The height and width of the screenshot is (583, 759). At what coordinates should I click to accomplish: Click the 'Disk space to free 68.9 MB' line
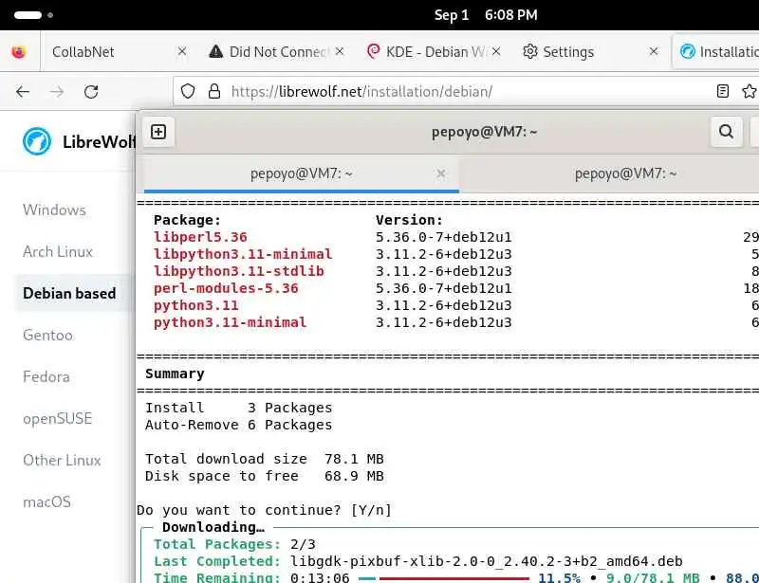point(265,476)
